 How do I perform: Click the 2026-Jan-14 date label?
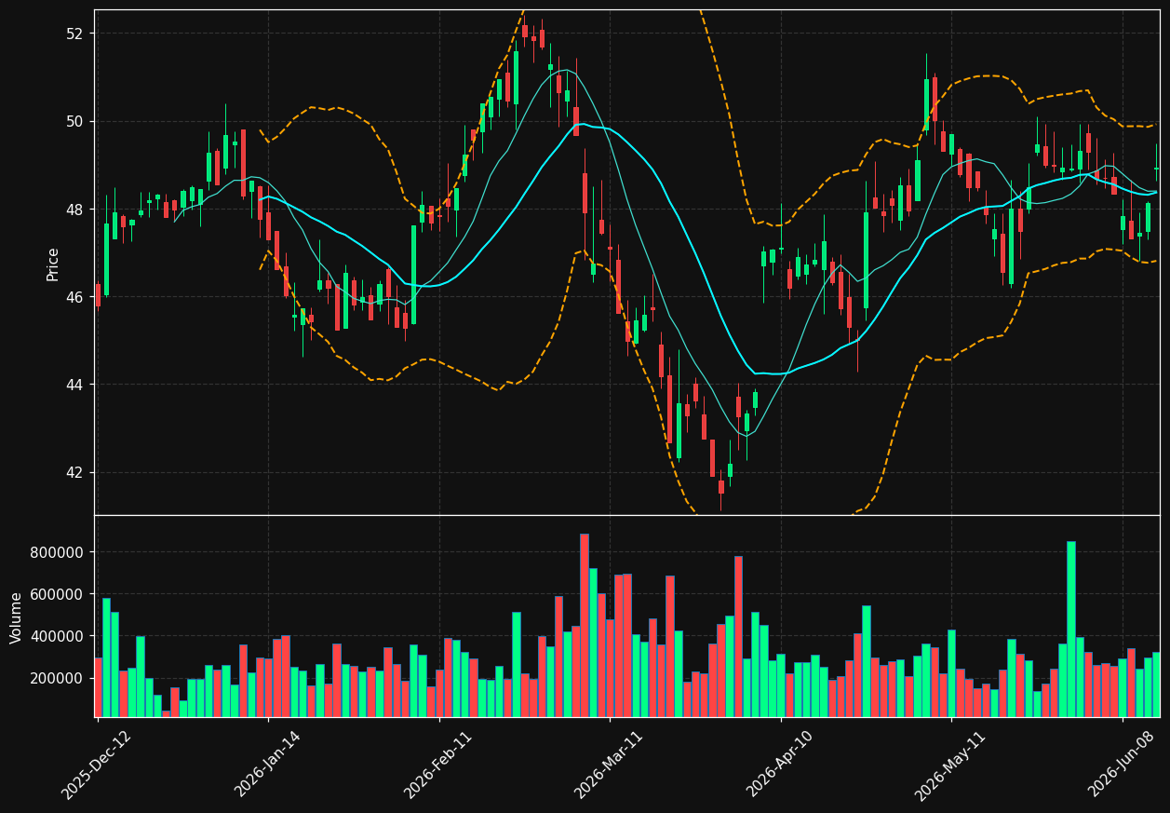click(267, 765)
